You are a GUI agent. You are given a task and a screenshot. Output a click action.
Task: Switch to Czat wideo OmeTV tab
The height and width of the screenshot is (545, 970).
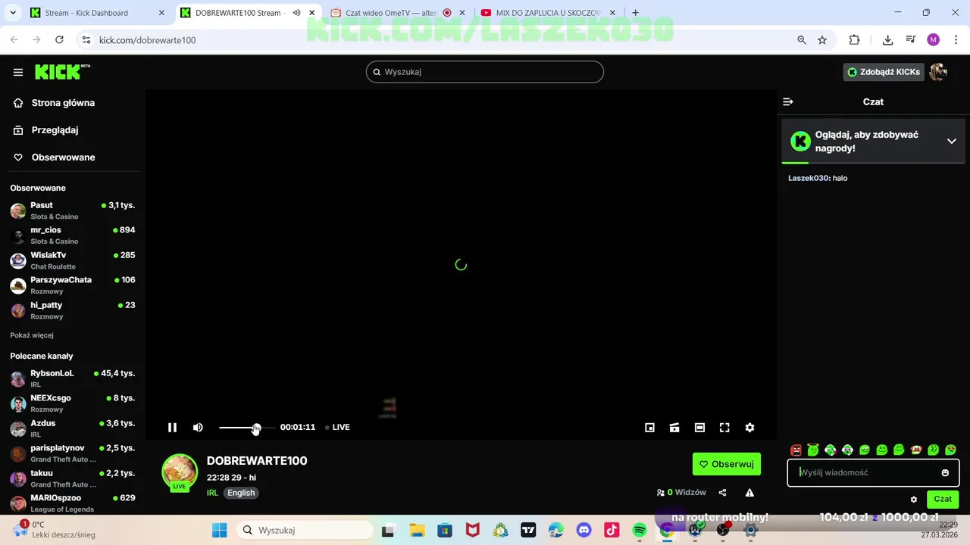(x=399, y=13)
